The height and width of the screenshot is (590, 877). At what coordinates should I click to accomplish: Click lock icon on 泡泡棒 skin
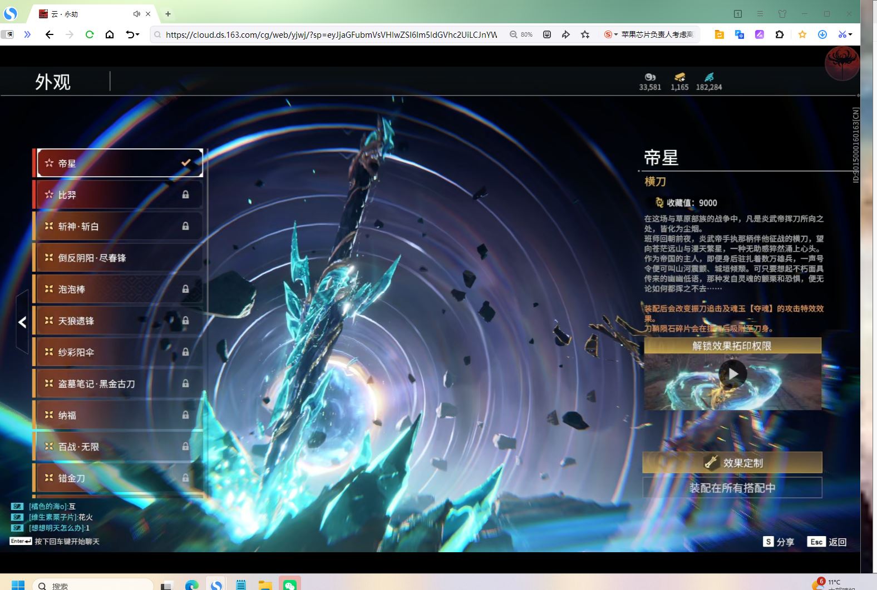tap(185, 289)
